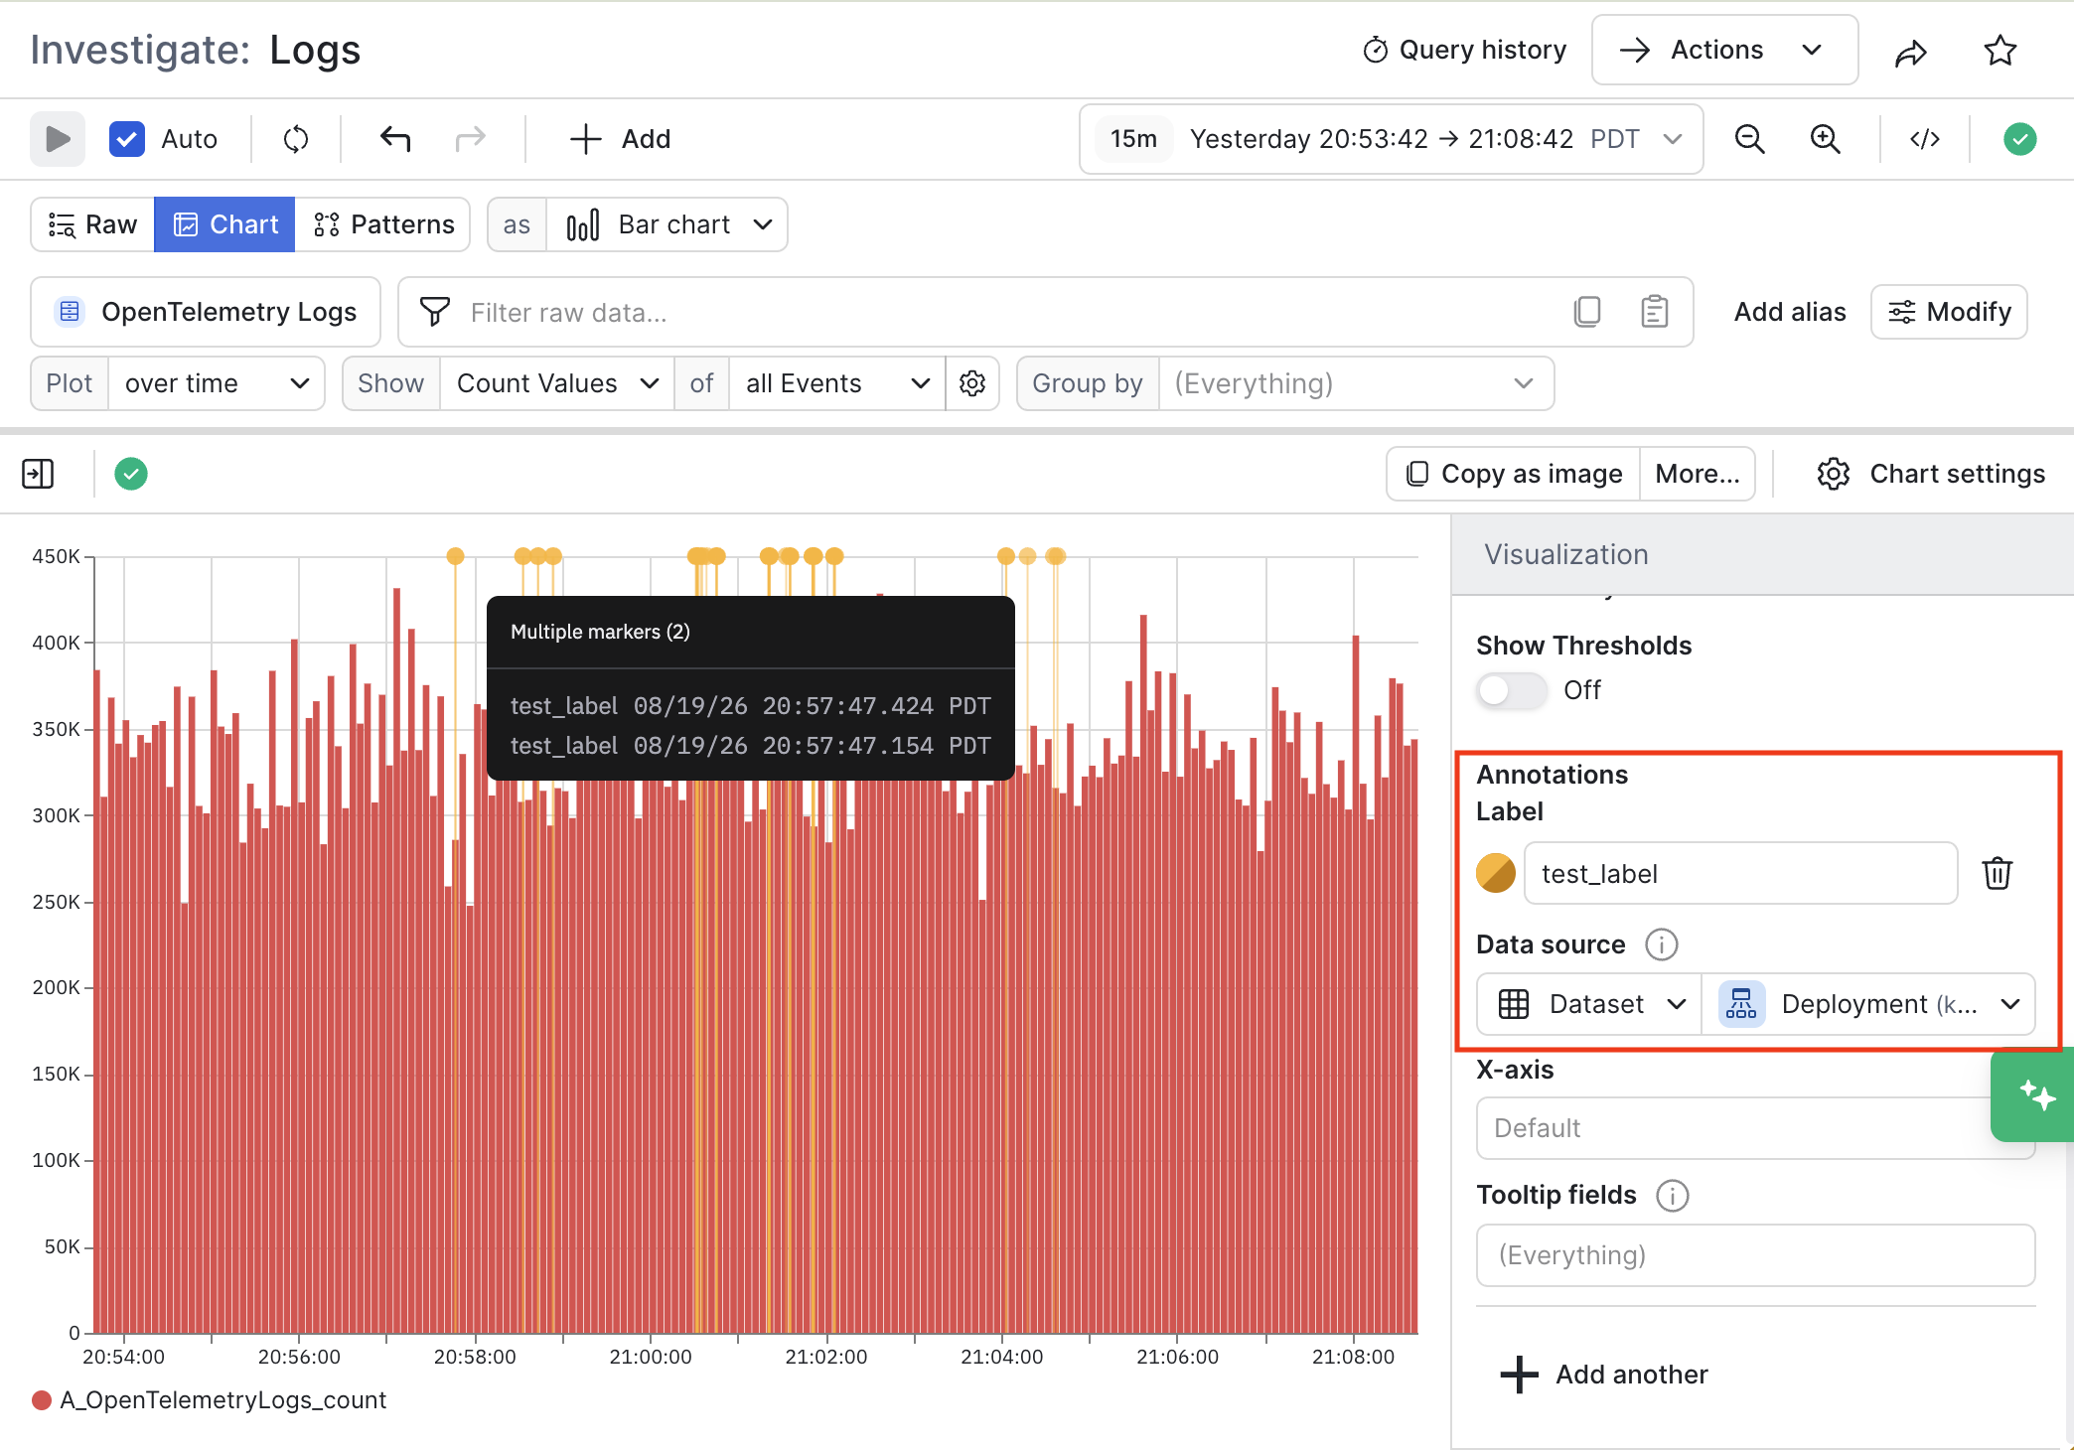The image size is (2074, 1450).
Task: Click the zoom out magnifier icon
Action: coord(1750,139)
